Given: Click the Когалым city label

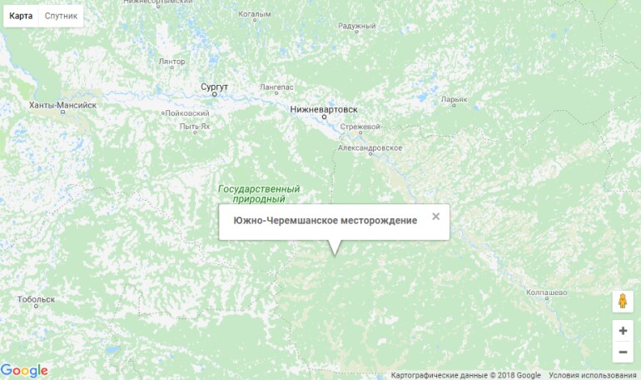Looking at the screenshot, I should click(255, 14).
